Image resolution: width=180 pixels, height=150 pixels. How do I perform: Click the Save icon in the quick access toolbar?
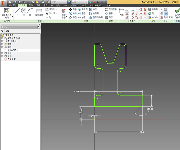(20, 2)
